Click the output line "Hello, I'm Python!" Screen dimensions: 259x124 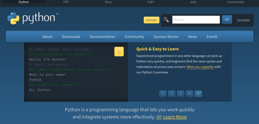coord(47,59)
